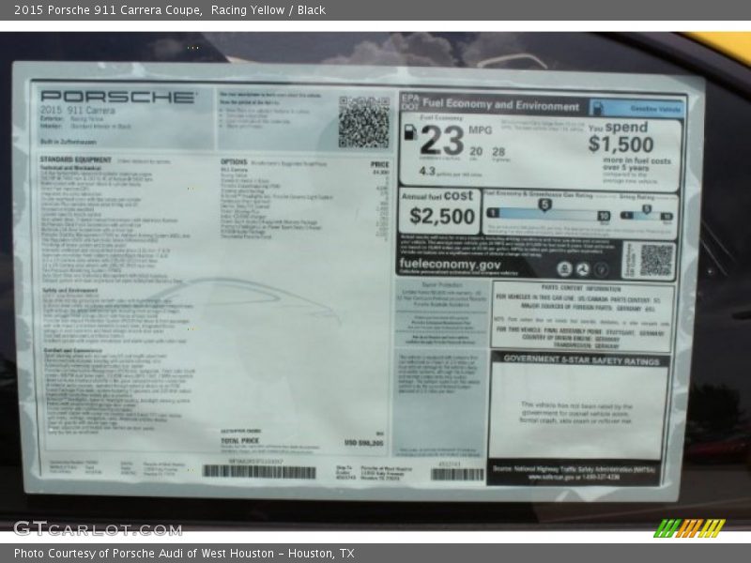
Task: Click the short barcode left of the NHTSA source box
Action: [x=457, y=474]
